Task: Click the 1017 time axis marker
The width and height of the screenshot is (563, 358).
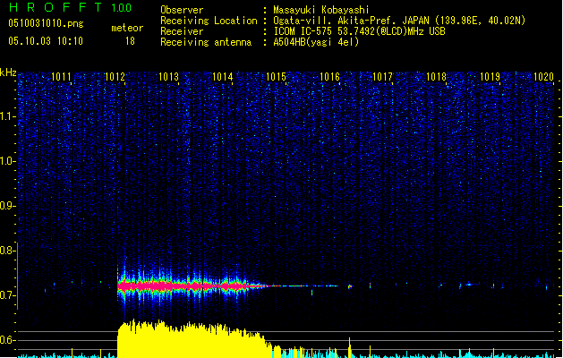Action: (383, 77)
